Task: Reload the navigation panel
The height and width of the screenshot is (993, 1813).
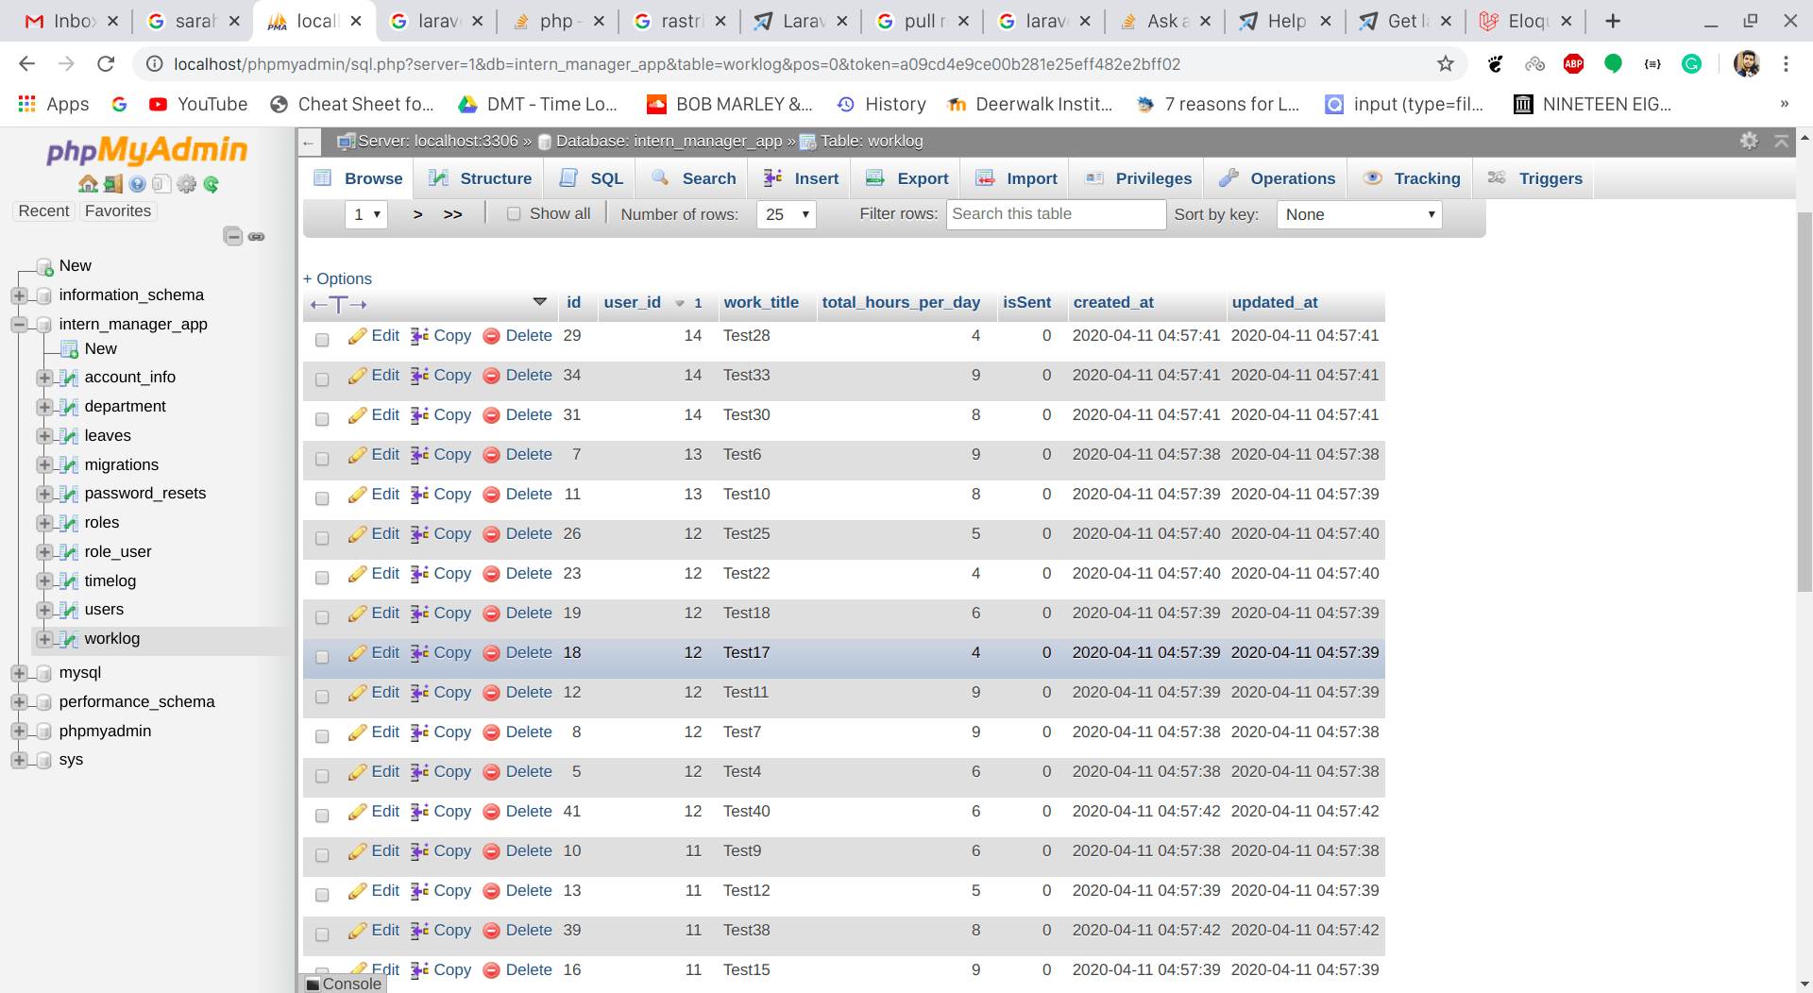Action: [210, 185]
